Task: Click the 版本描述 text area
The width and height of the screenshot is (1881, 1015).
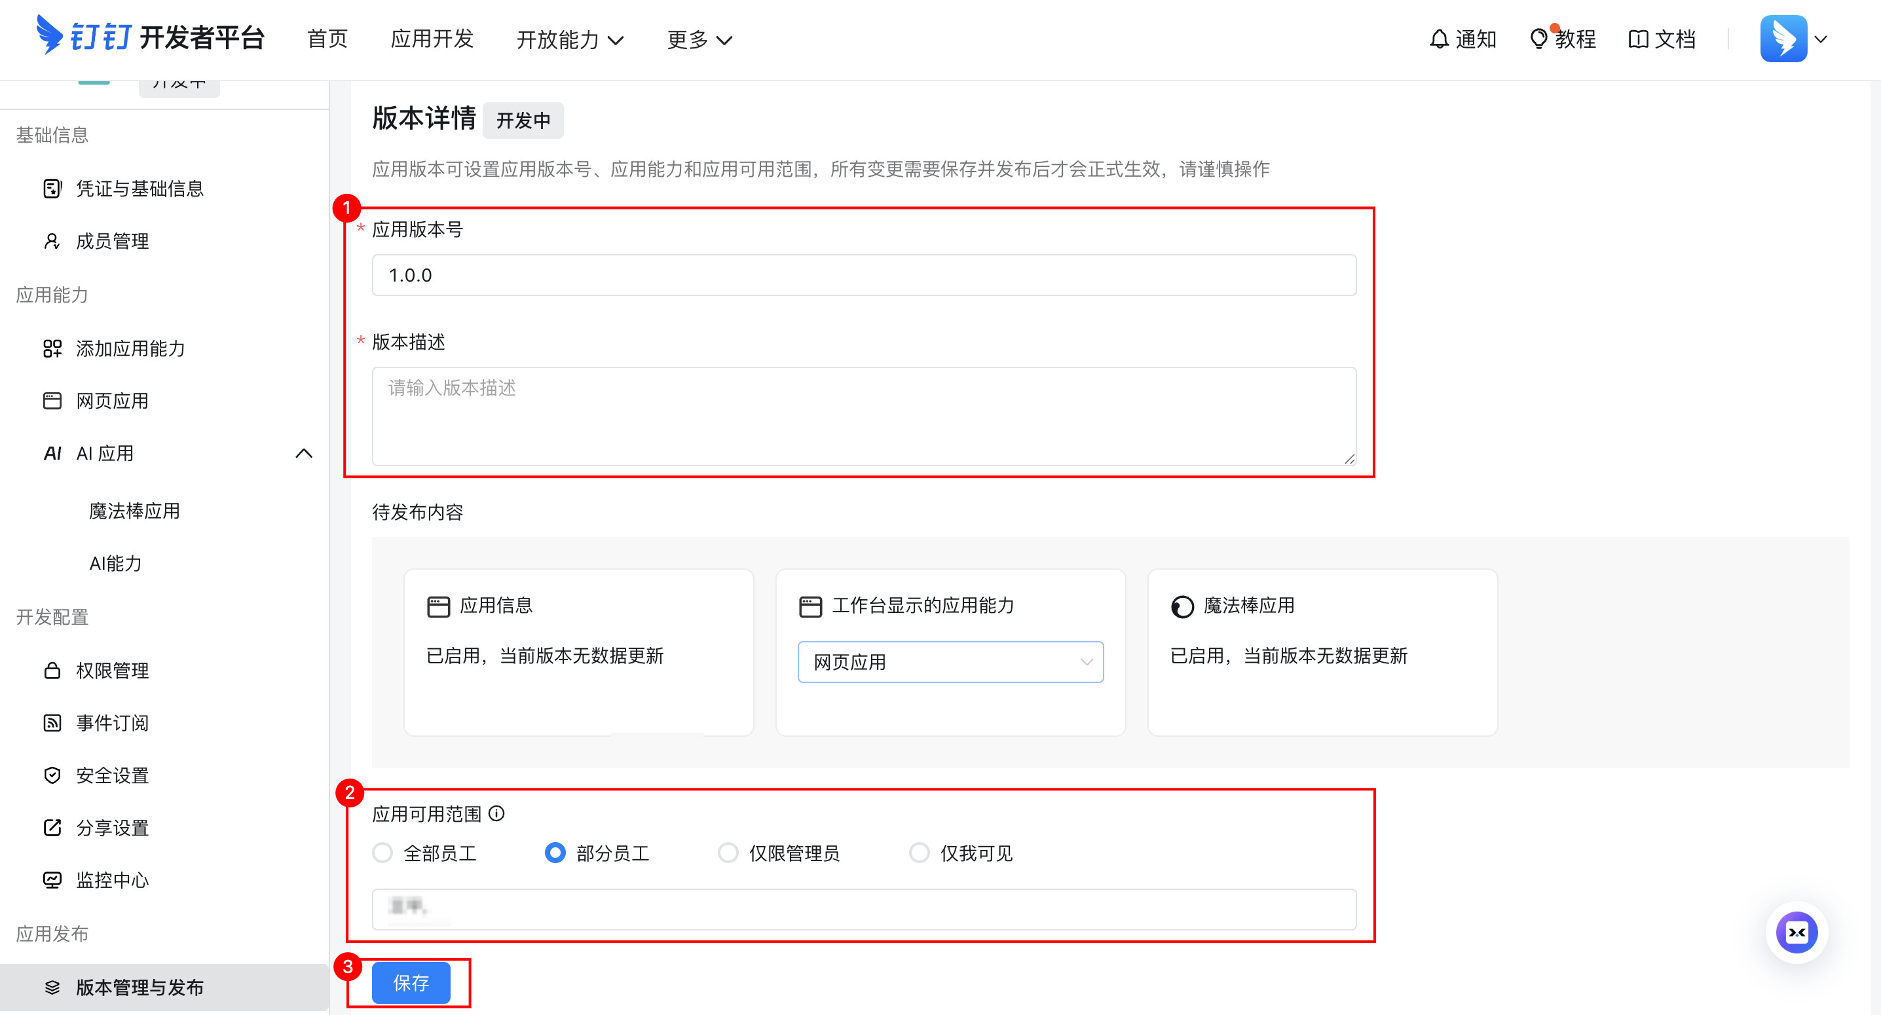Action: (864, 416)
